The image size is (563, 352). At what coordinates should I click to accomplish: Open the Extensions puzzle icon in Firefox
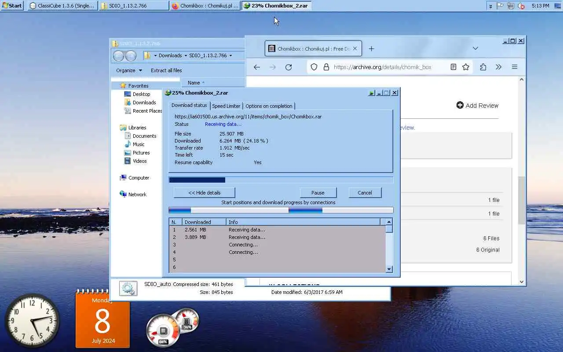tap(483, 67)
